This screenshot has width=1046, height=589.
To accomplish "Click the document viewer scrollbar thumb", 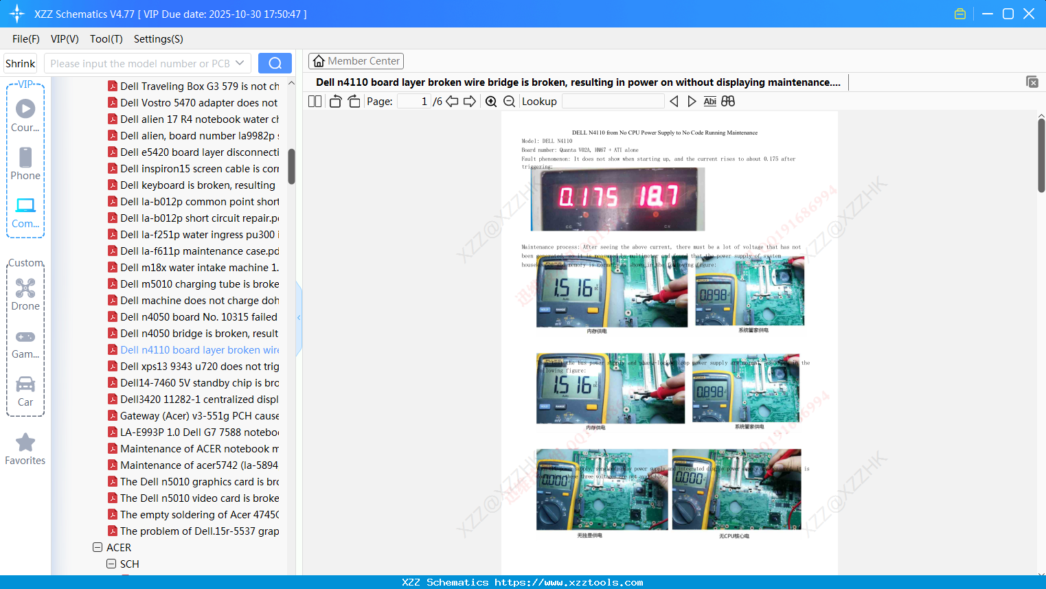I will (x=1041, y=156).
